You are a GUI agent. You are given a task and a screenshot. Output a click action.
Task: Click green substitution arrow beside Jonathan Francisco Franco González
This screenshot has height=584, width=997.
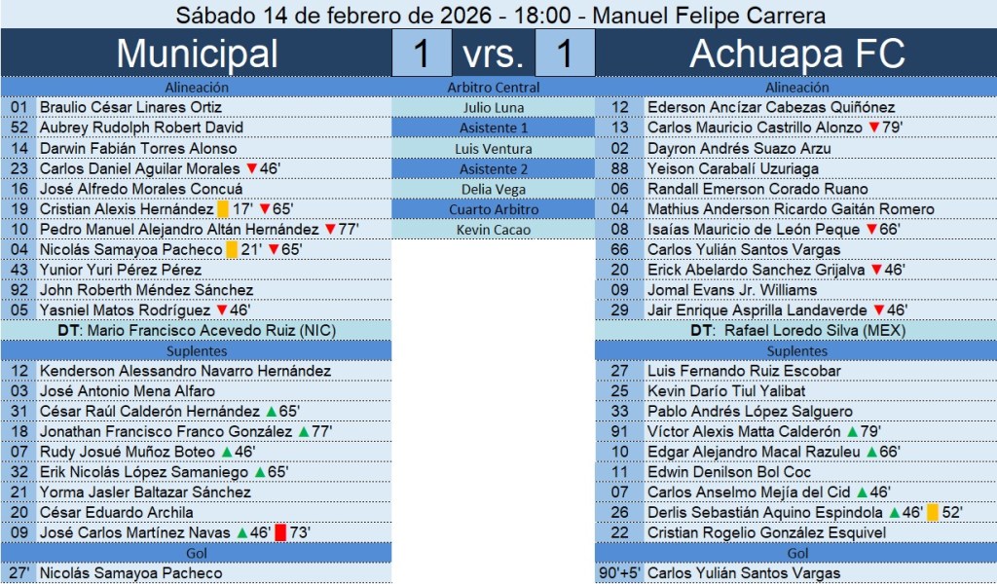pos(303,431)
